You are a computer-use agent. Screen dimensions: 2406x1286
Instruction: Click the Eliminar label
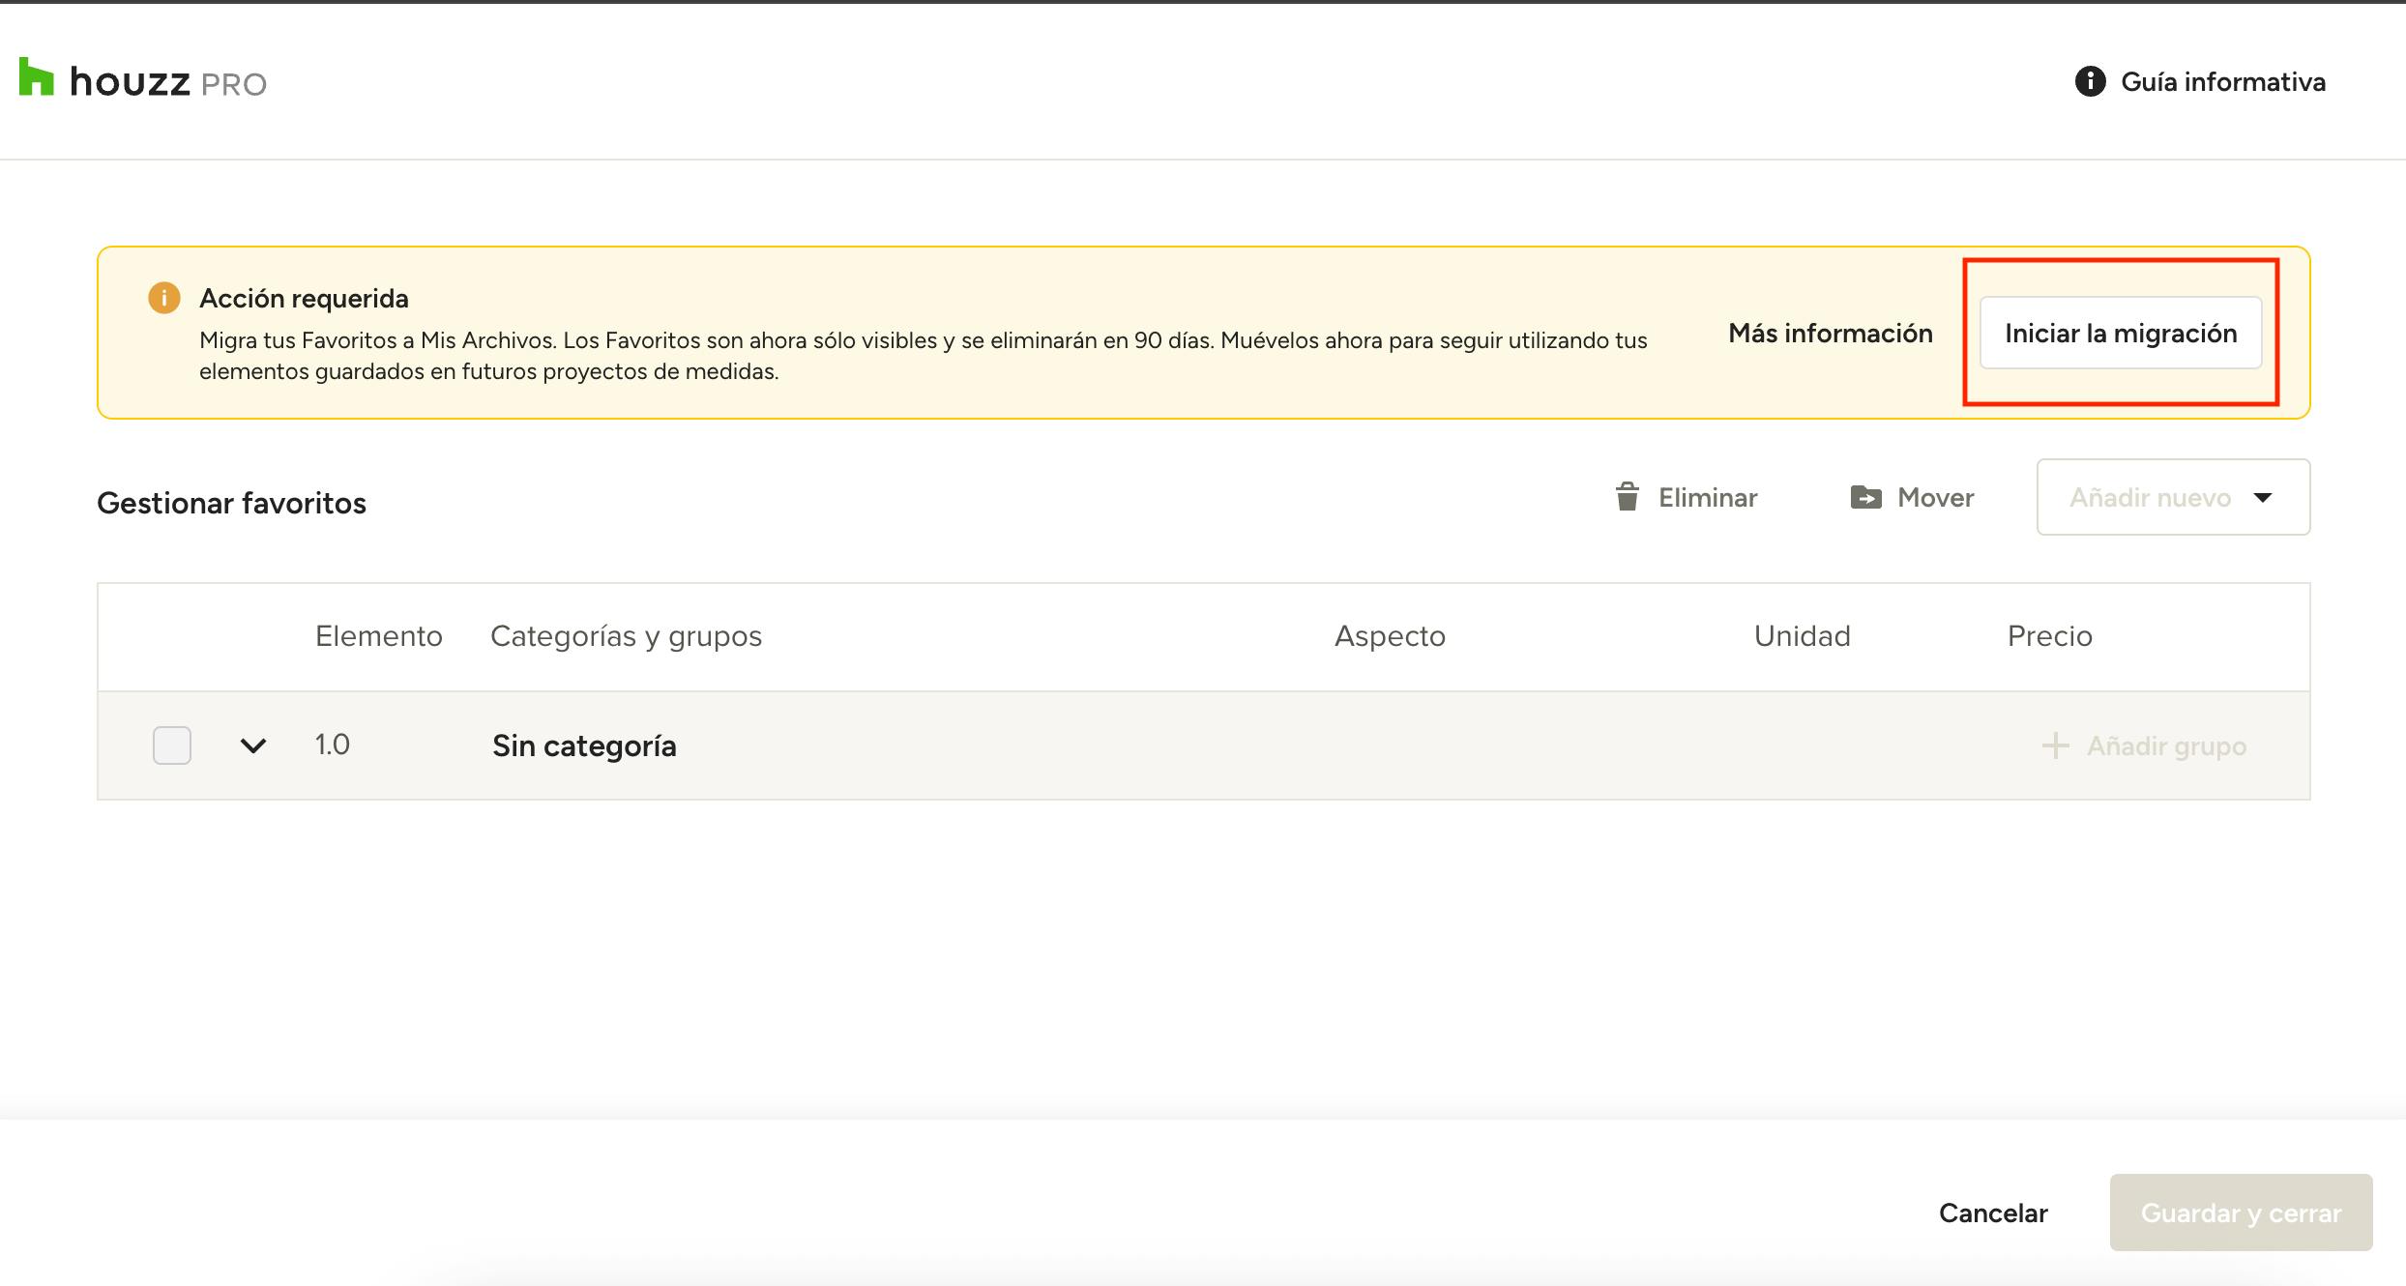pos(1708,498)
